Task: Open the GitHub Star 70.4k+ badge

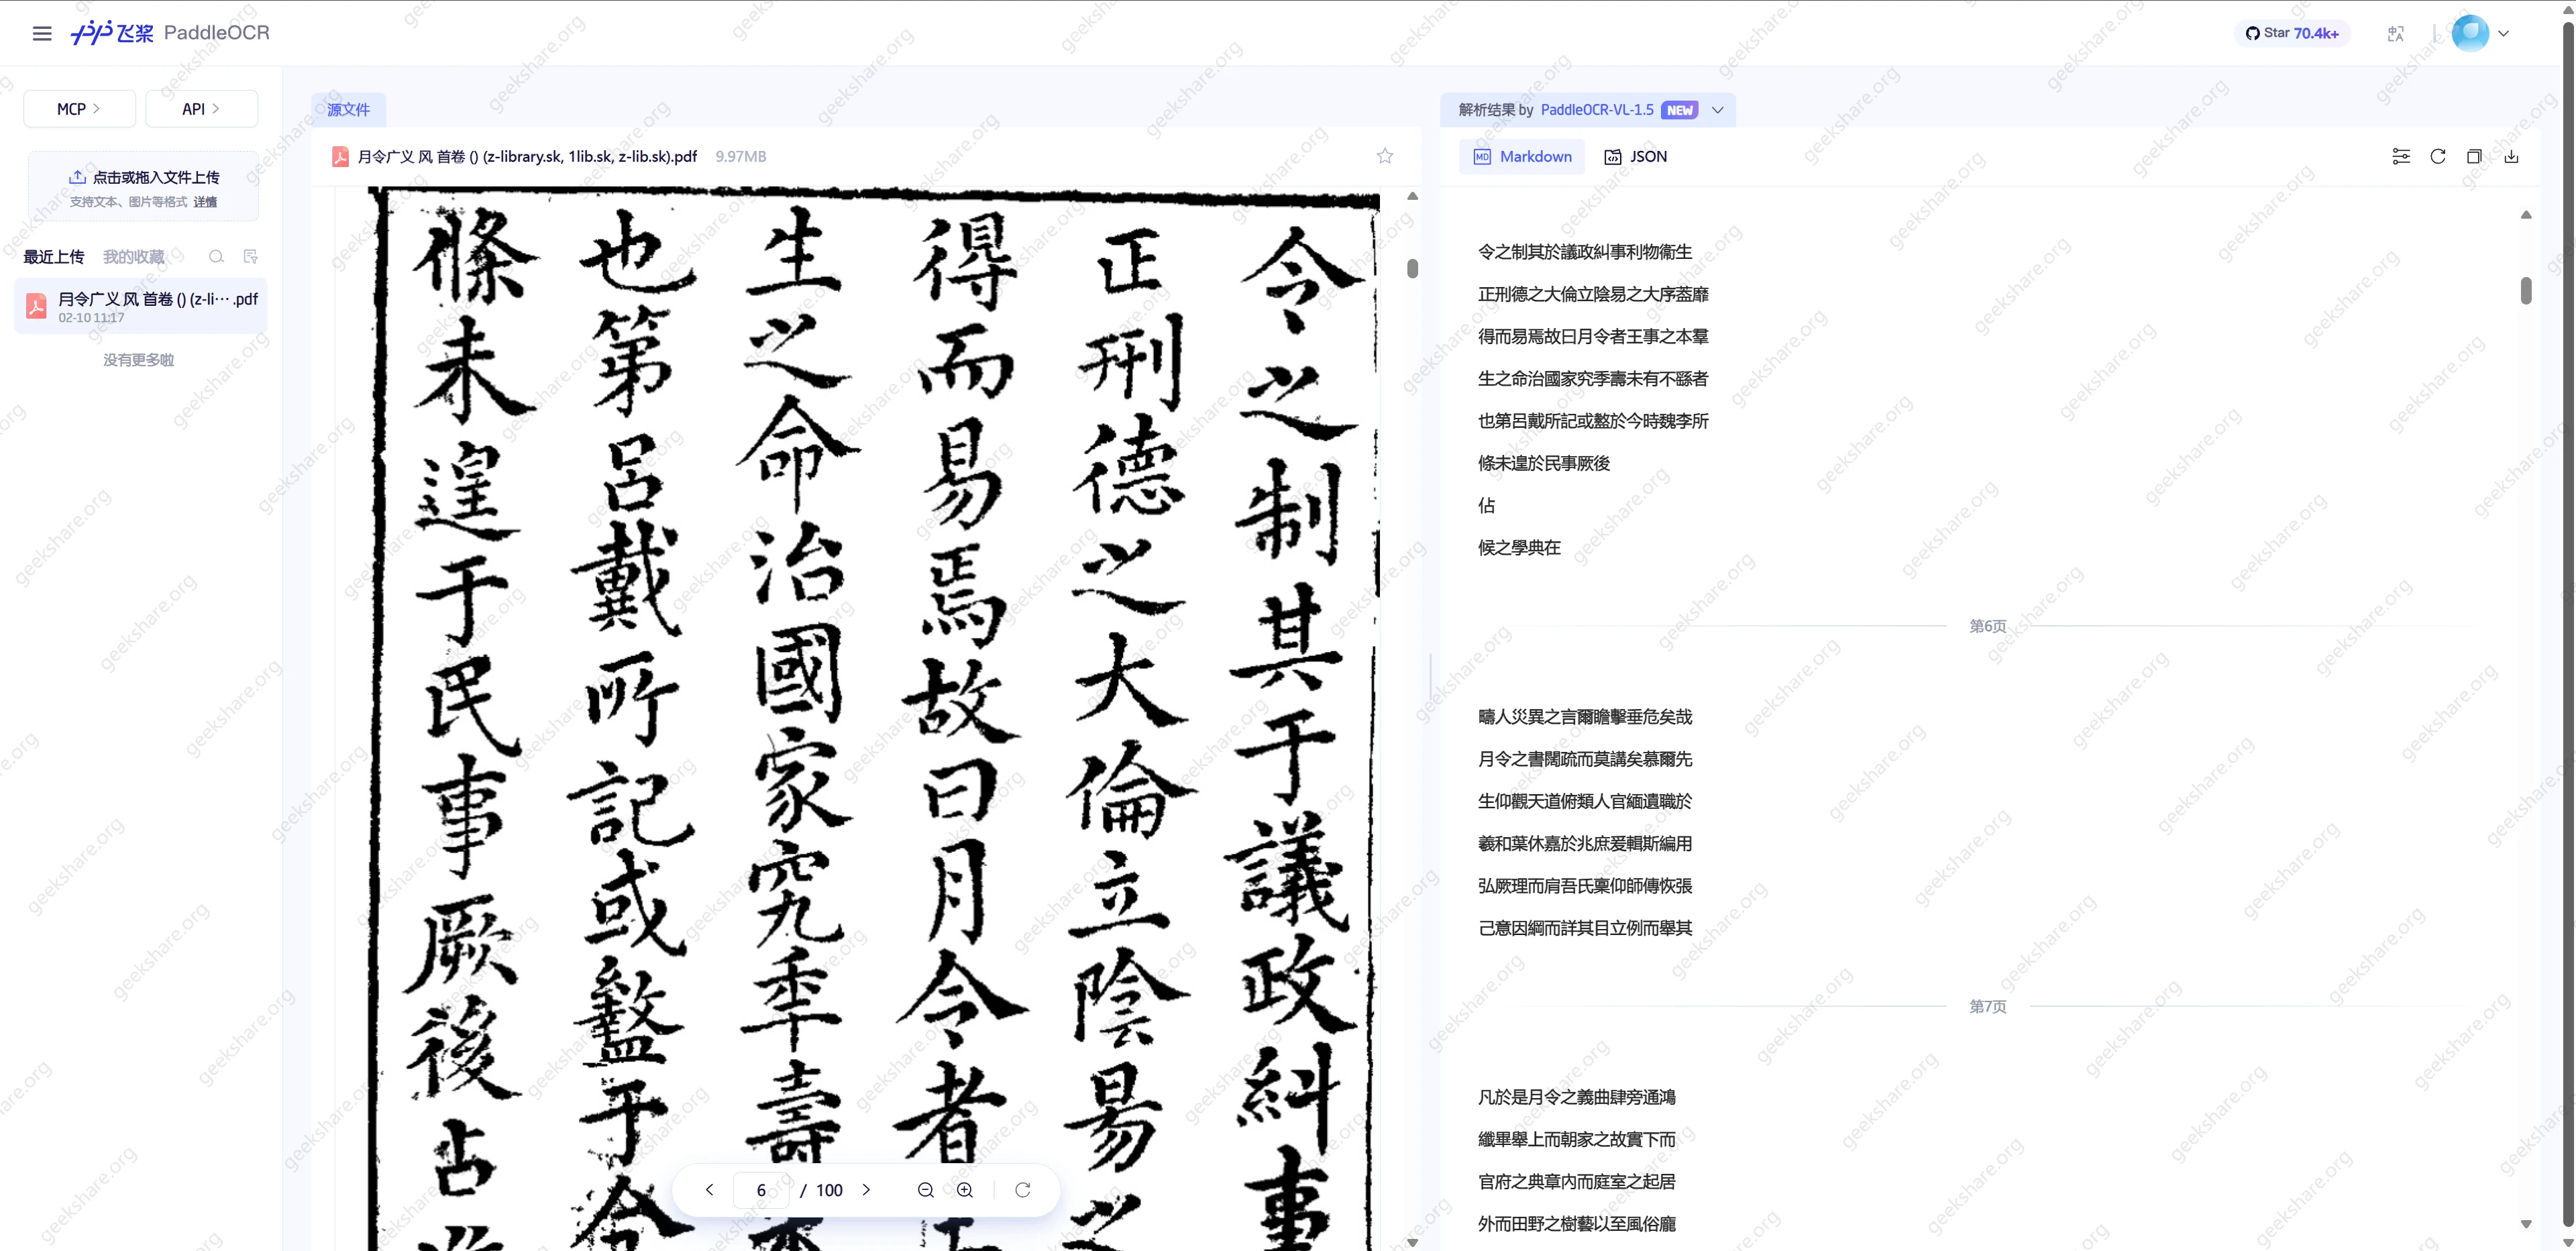Action: pyautogui.click(x=2292, y=33)
